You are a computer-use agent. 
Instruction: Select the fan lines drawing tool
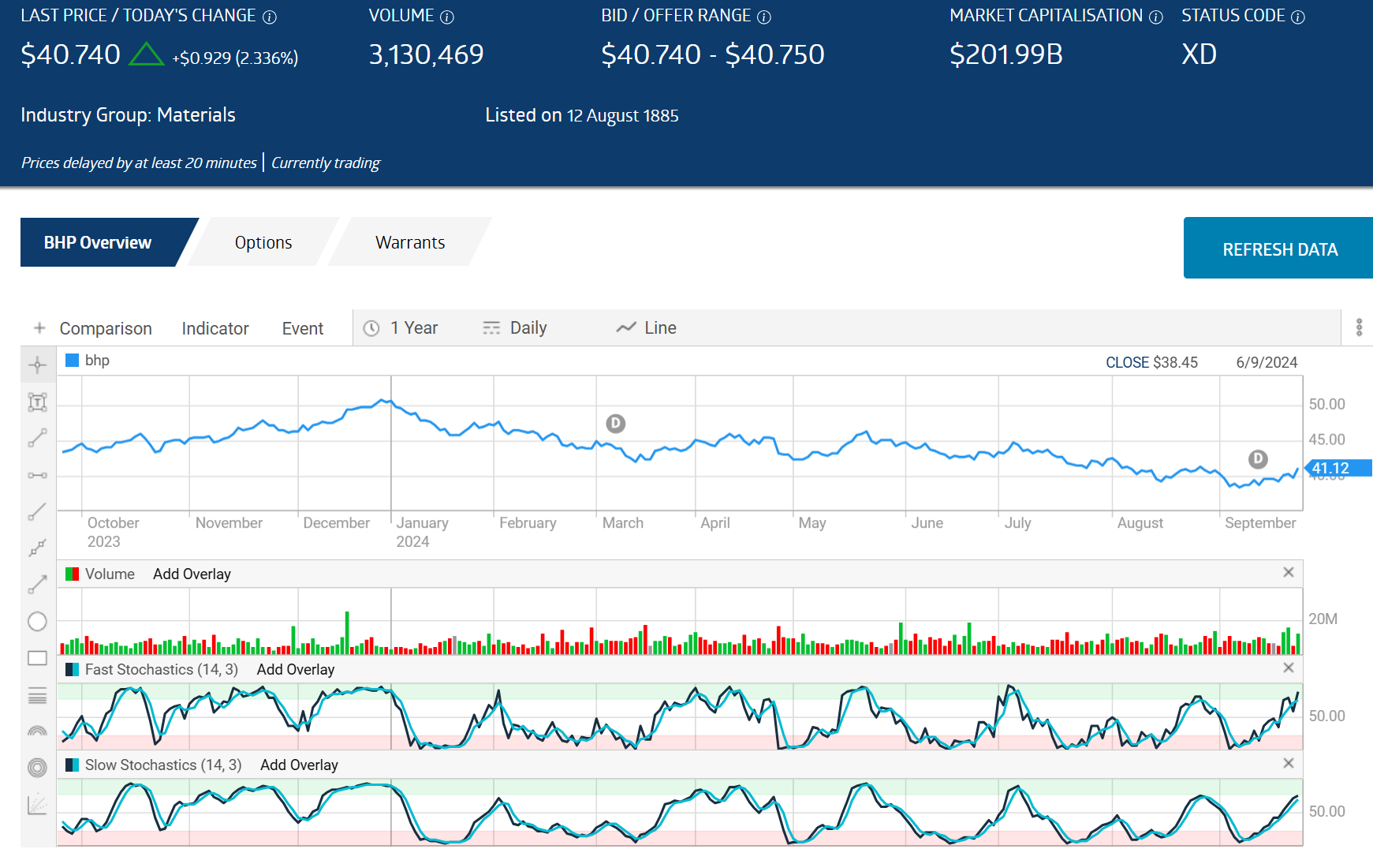(x=37, y=805)
